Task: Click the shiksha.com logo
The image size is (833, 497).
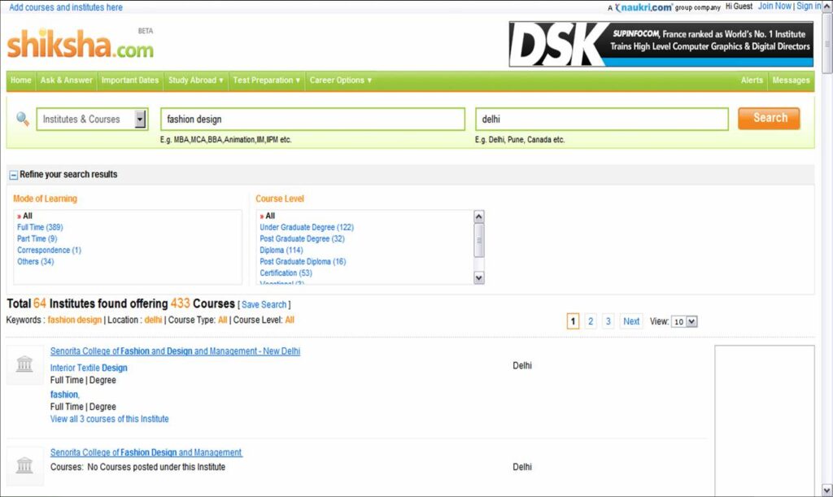Action: [81, 44]
